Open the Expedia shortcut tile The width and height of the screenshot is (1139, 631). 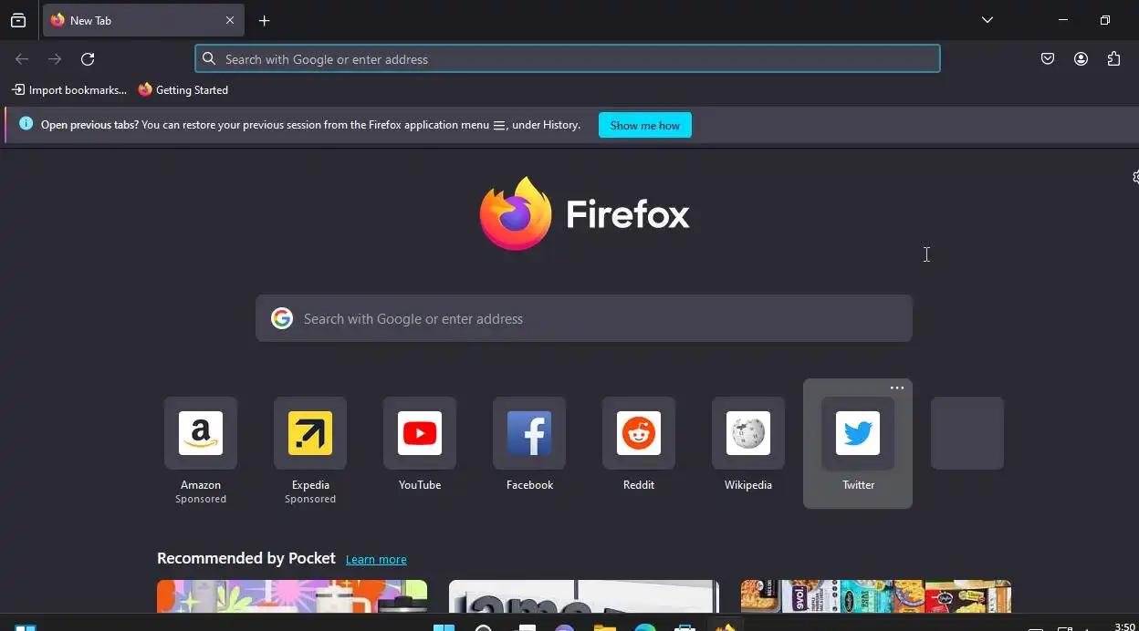point(310,433)
